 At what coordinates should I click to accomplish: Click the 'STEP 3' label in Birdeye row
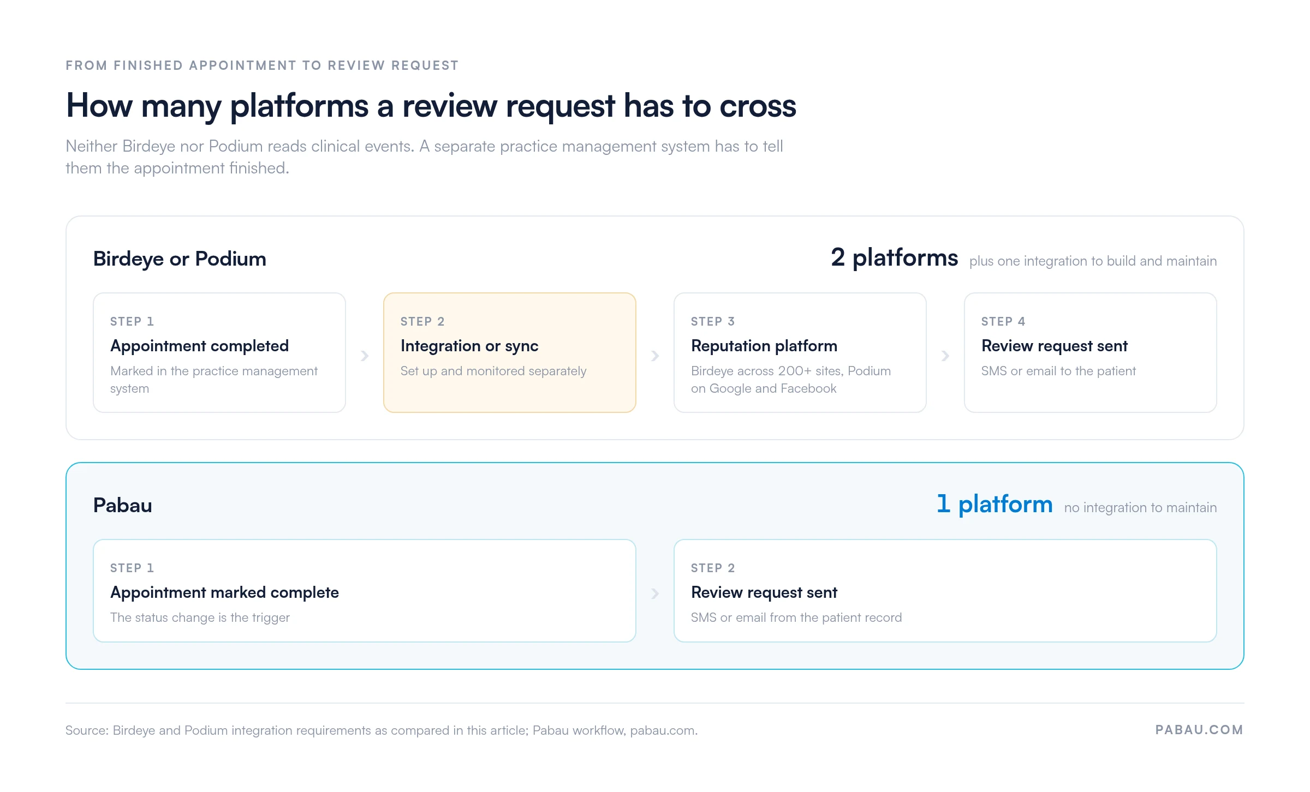pos(712,321)
